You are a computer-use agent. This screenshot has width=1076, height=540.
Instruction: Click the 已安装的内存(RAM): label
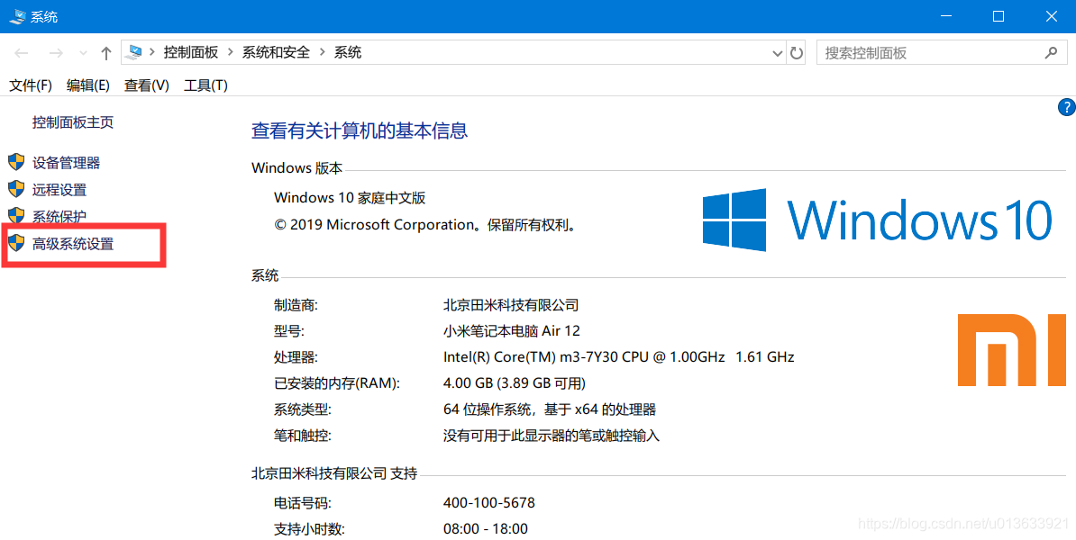337,383
